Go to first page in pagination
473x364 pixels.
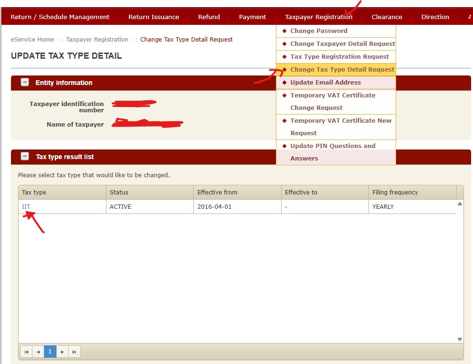(x=26, y=352)
